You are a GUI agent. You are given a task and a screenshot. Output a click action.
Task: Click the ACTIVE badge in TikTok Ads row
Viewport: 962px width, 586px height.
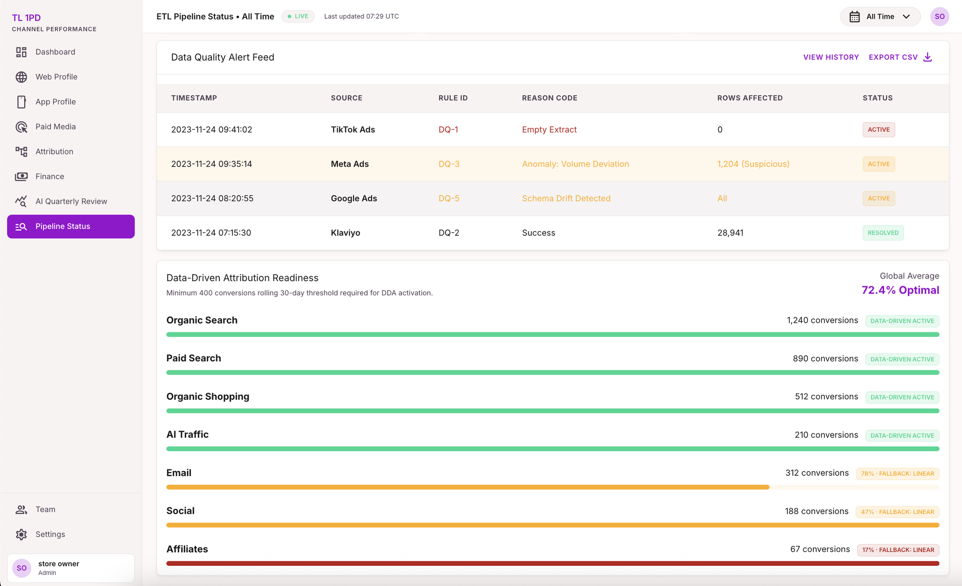coord(878,130)
